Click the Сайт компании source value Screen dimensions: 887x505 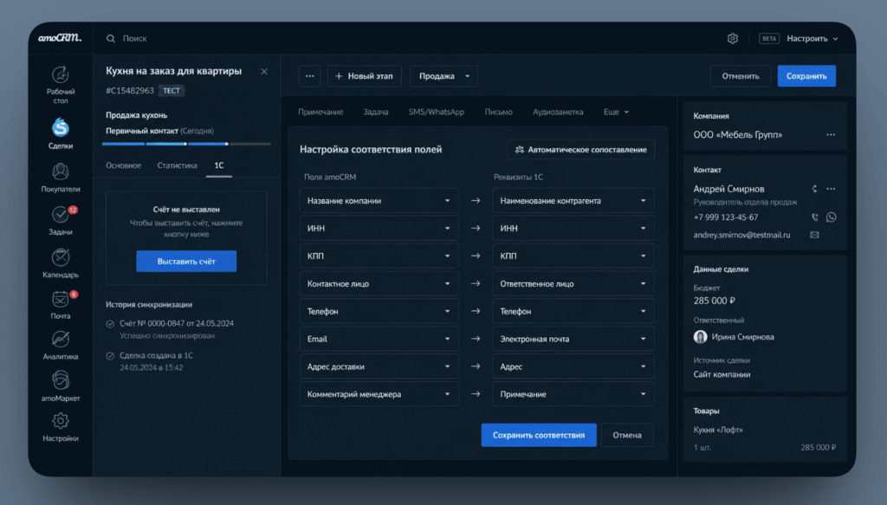click(x=722, y=374)
